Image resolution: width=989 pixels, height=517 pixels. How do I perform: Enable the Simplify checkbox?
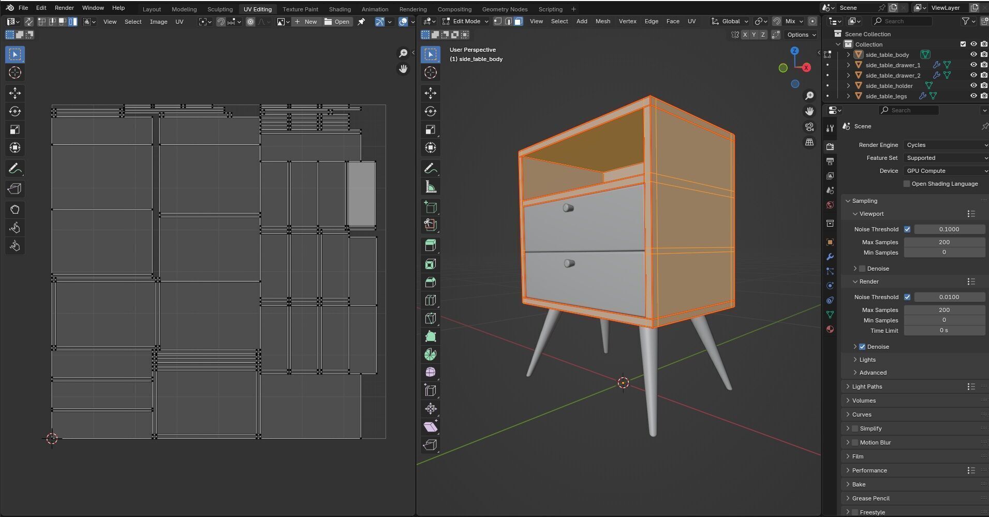pyautogui.click(x=855, y=429)
